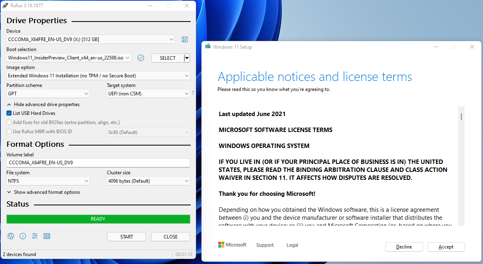
Task: Minimize the Rufus window
Action: [150, 6]
